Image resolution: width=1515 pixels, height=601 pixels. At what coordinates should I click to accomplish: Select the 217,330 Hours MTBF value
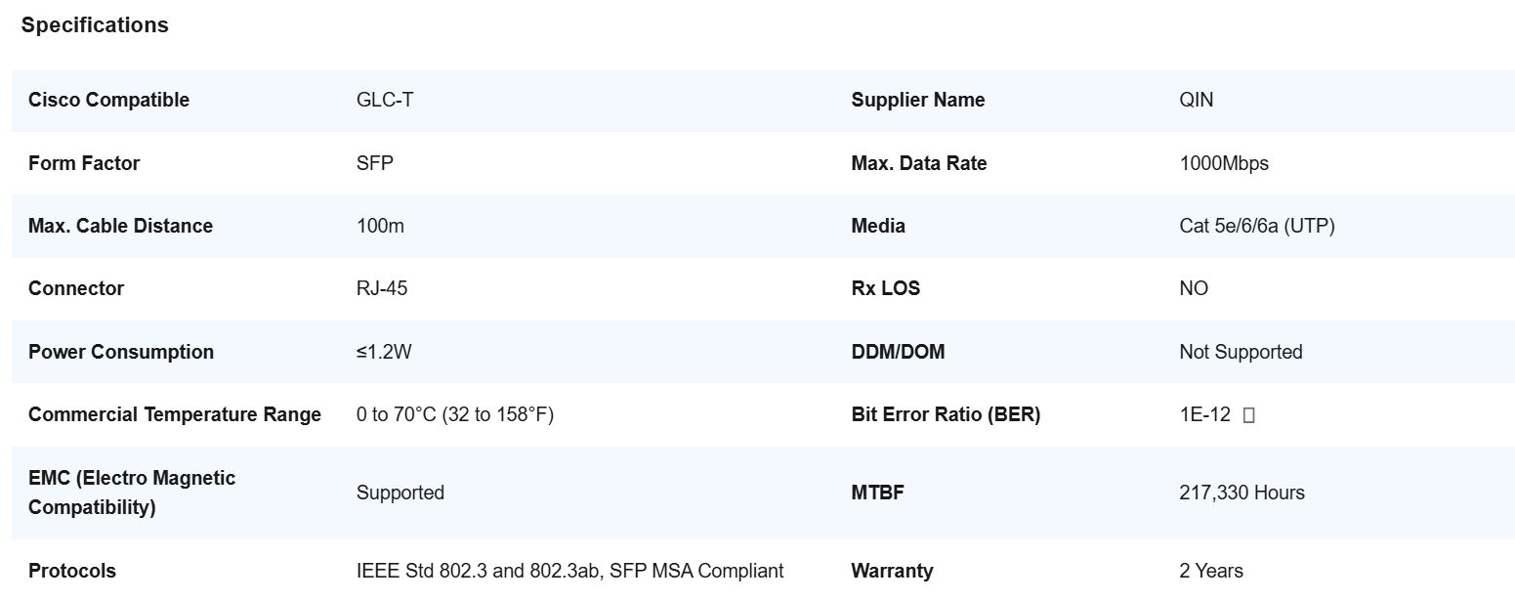1242,493
